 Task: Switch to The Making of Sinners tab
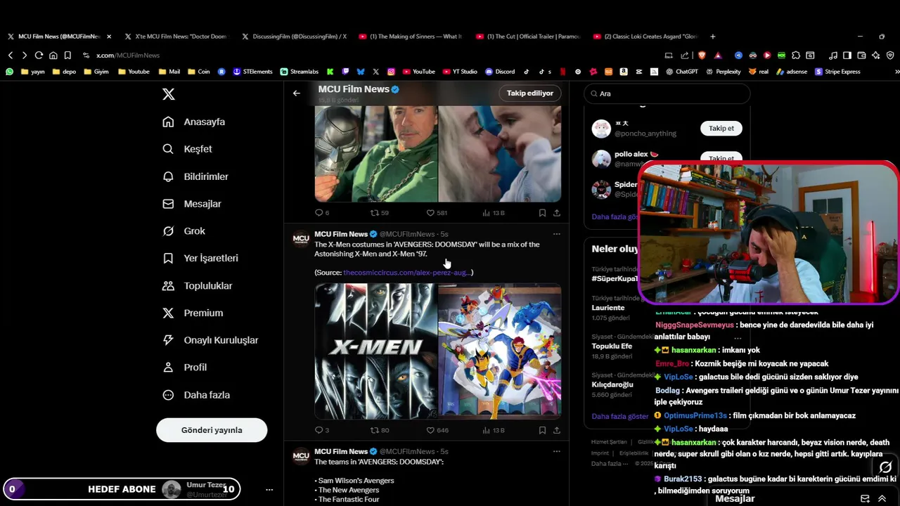(x=411, y=37)
